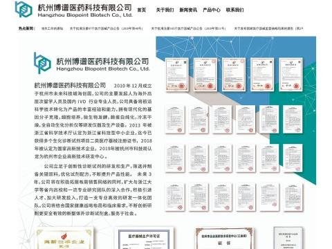This screenshot has height=249, width=332.
Task: Click the paragraph starting 公司立足于创新性诊断试剂
Action: (93, 190)
